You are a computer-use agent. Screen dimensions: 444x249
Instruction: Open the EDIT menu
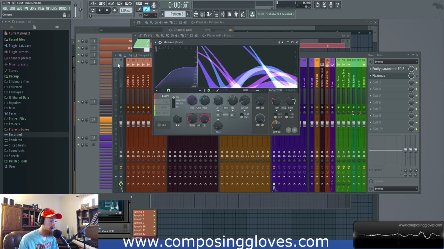[x=12, y=8]
